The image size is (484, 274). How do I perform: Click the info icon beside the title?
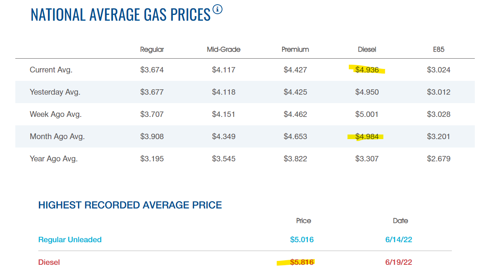tap(217, 9)
